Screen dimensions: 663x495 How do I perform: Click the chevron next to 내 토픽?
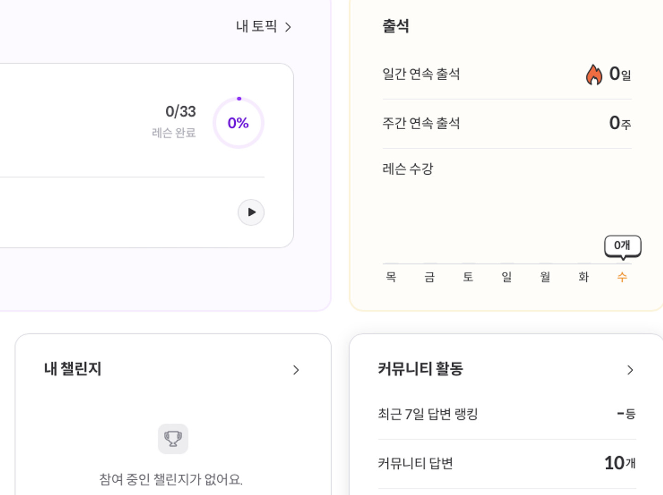tap(288, 27)
